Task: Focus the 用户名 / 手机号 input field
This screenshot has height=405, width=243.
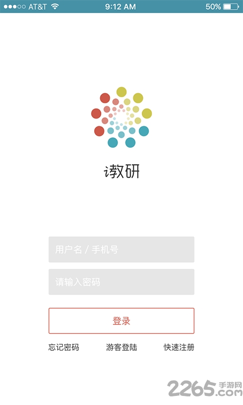Action: 121,250
